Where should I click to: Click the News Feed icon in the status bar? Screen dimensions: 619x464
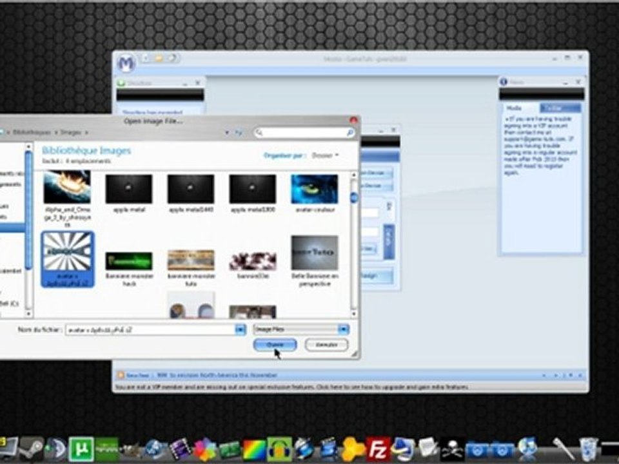[x=121, y=375]
